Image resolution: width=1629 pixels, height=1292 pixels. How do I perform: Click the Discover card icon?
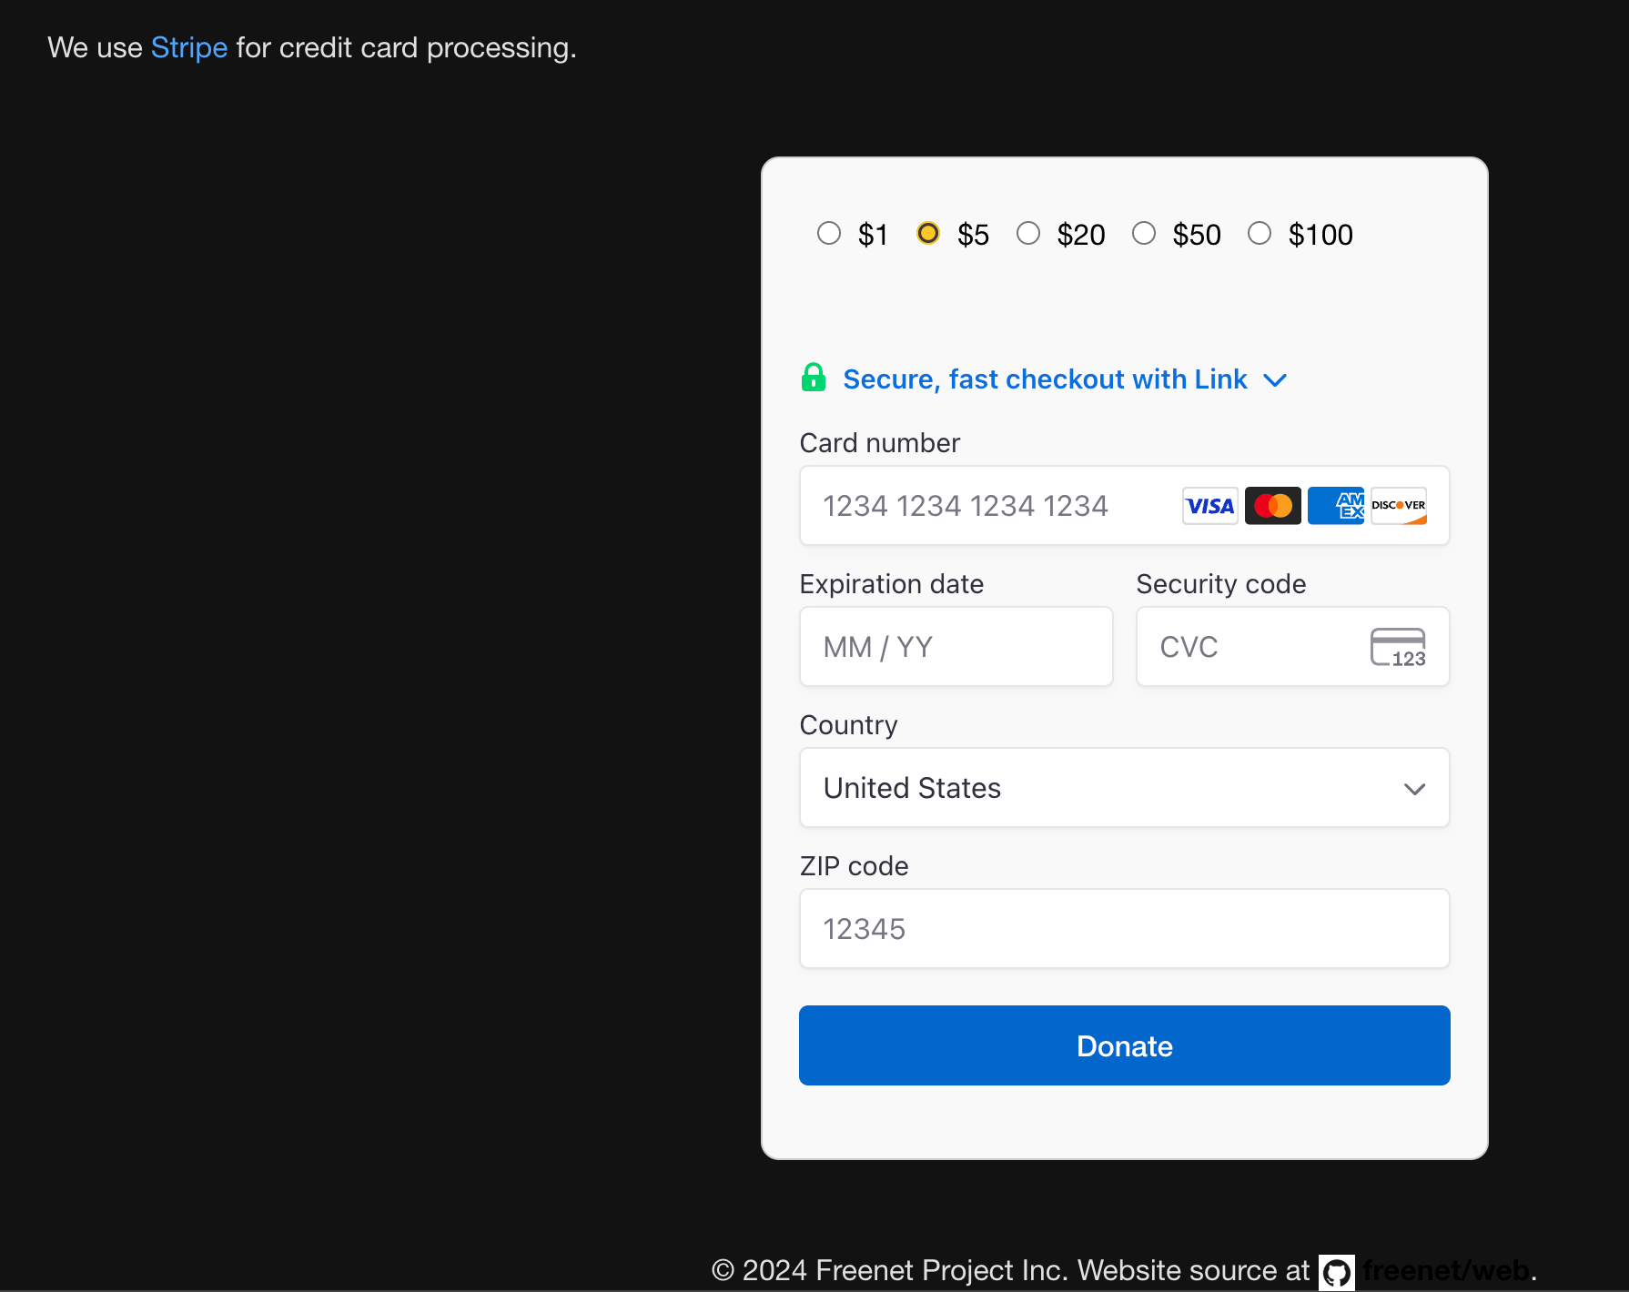pyautogui.click(x=1399, y=506)
